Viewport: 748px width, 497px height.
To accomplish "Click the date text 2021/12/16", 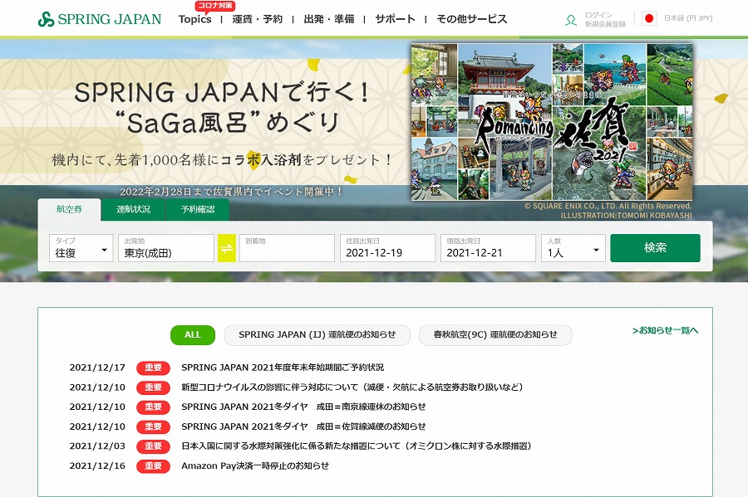I will pos(97,465).
